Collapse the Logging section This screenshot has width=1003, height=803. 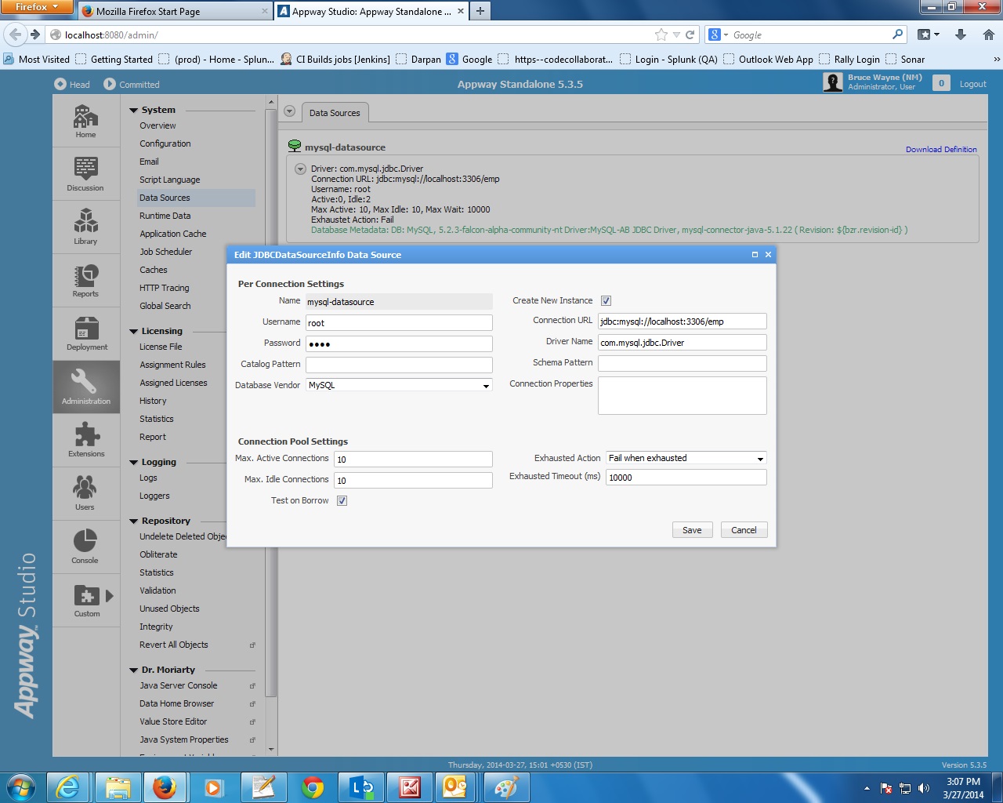click(134, 463)
